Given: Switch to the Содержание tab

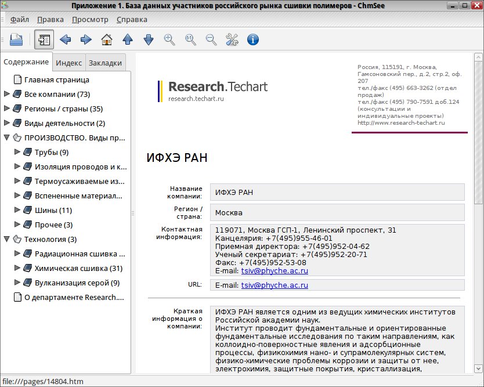Looking at the screenshot, I should point(26,62).
